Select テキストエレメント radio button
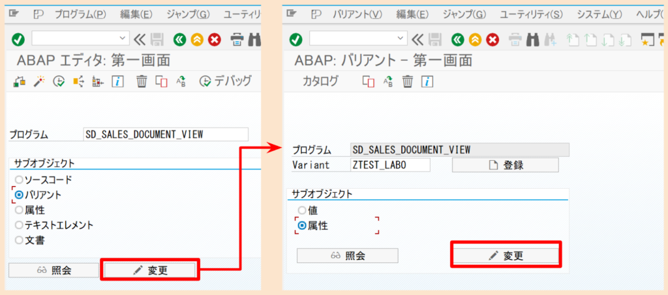This screenshot has height=295, width=668. 19,225
